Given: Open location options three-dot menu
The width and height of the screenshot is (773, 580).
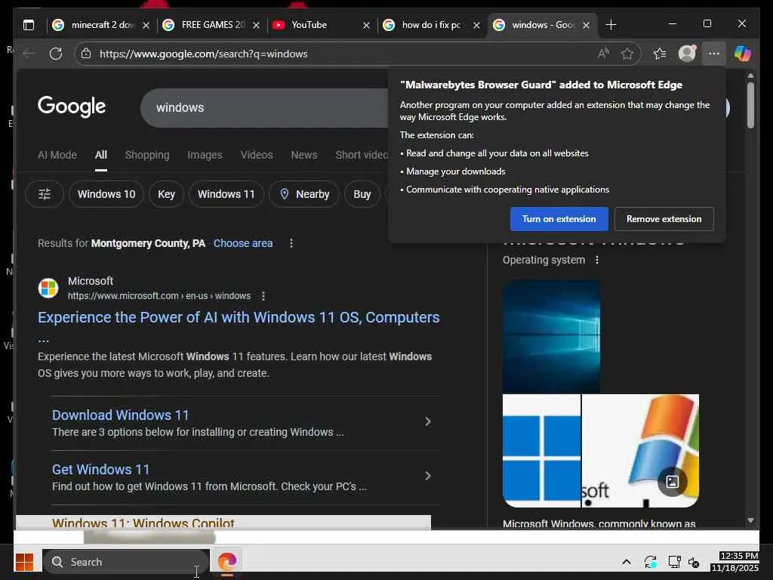Looking at the screenshot, I should point(291,243).
